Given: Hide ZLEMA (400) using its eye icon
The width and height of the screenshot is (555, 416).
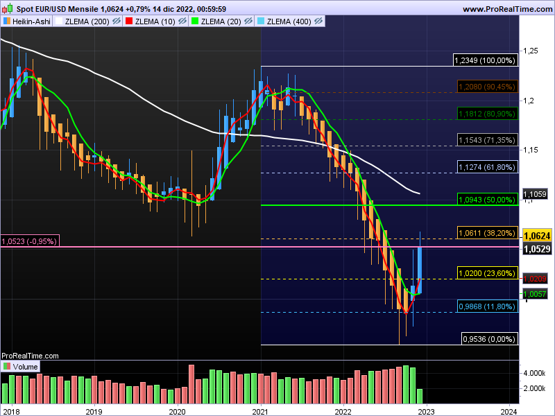Looking at the screenshot, I should click(318, 21).
